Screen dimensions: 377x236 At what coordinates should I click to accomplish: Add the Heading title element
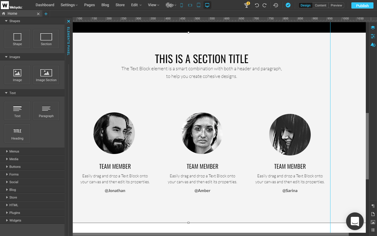point(17,133)
